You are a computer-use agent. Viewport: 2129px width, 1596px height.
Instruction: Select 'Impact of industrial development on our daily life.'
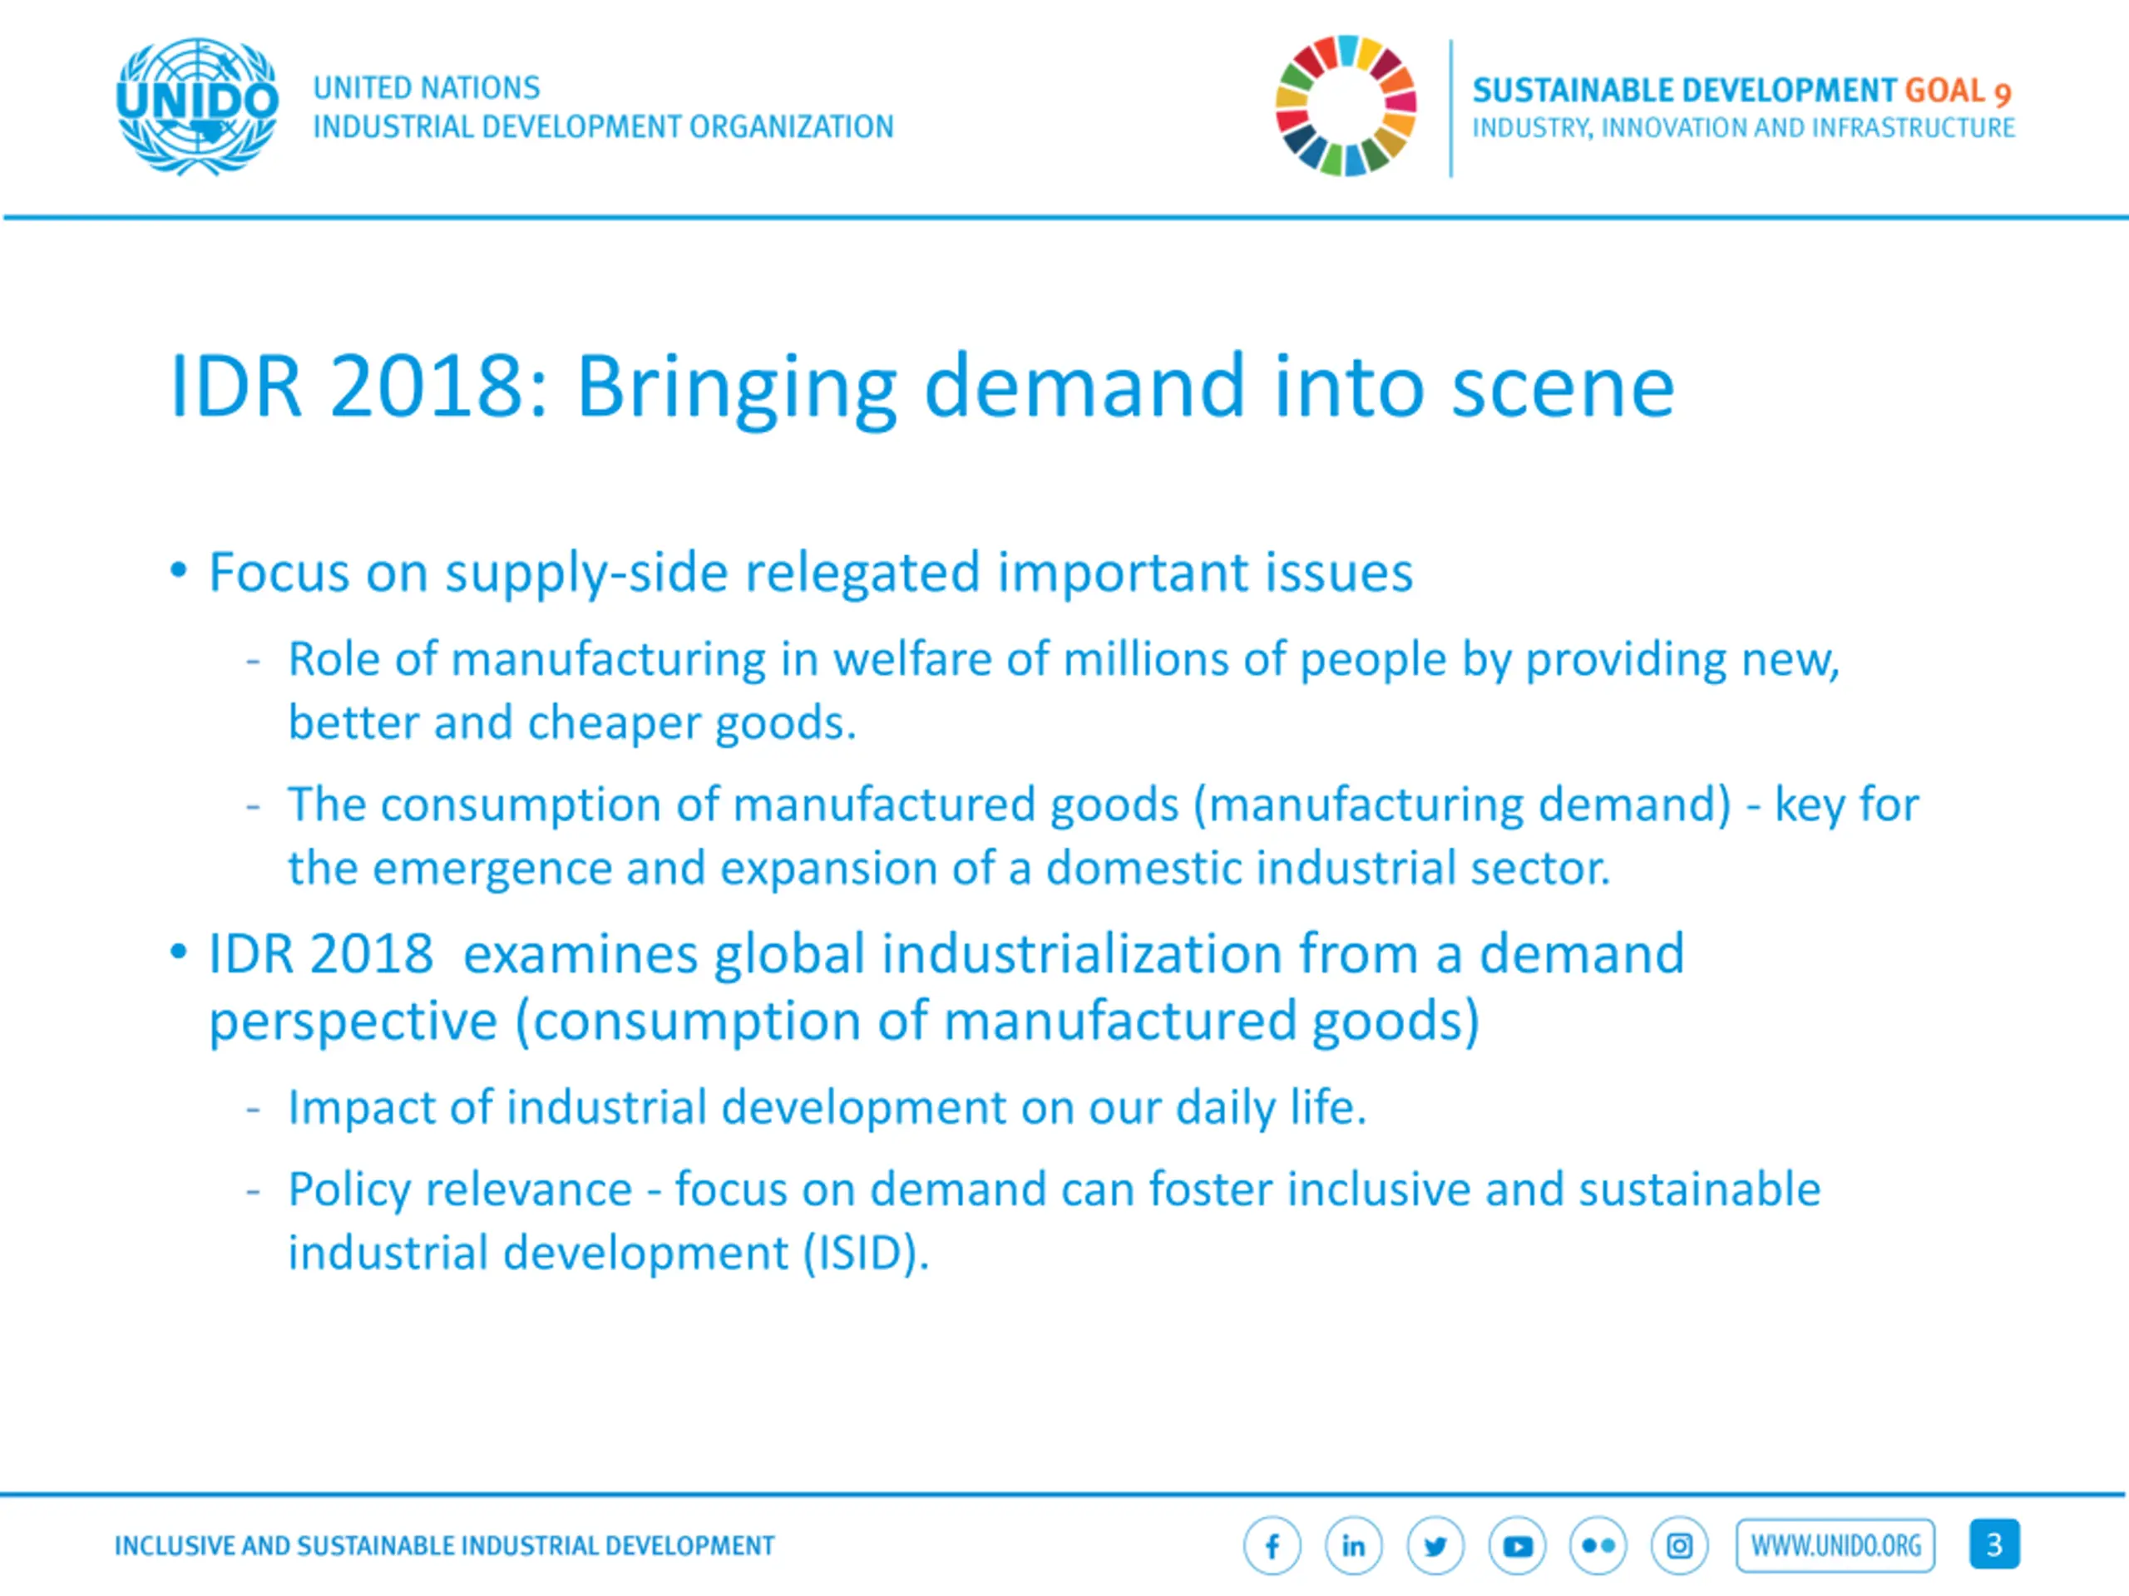[827, 1107]
